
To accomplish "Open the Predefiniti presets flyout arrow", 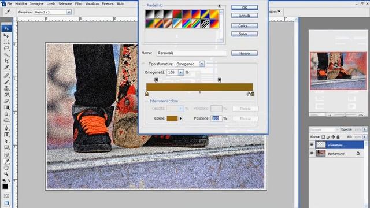I will (x=220, y=6).
